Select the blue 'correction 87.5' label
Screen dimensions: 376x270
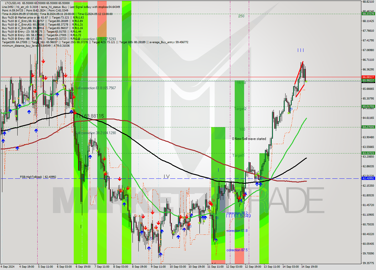(x=237, y=250)
